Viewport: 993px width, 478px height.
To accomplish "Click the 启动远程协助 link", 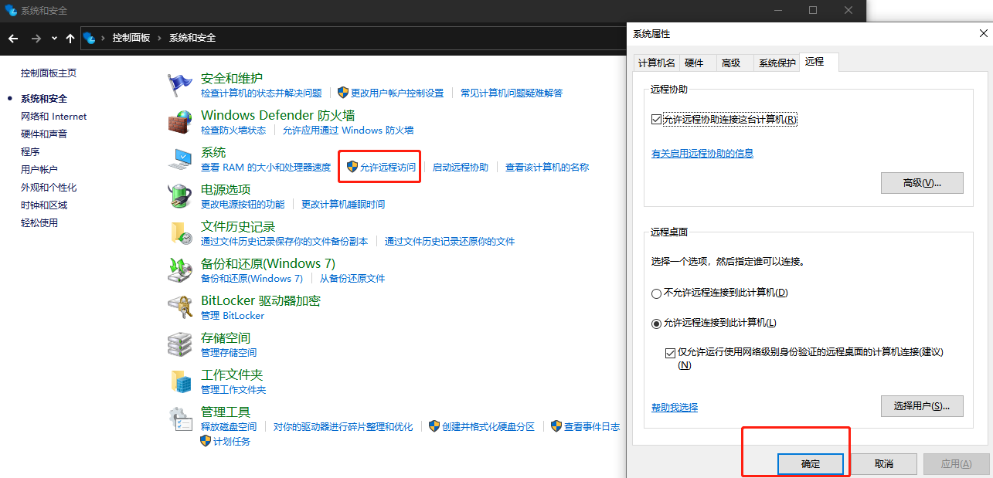I will point(461,168).
